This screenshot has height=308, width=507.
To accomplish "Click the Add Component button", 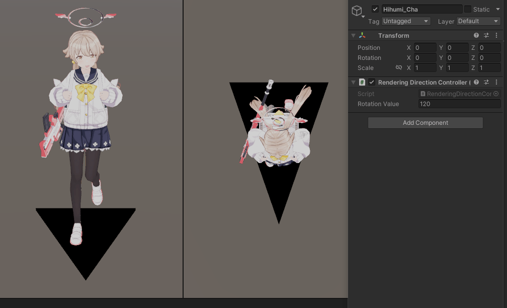I will 426,123.
